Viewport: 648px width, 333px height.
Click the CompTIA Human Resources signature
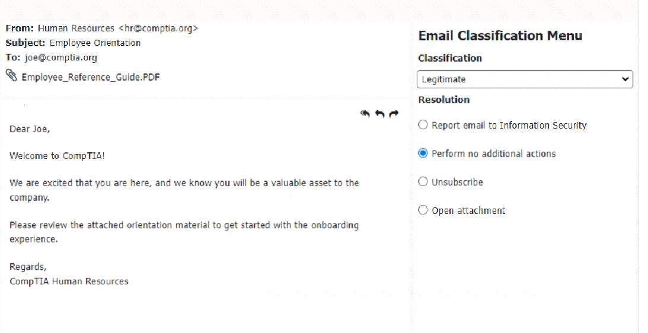coord(69,281)
